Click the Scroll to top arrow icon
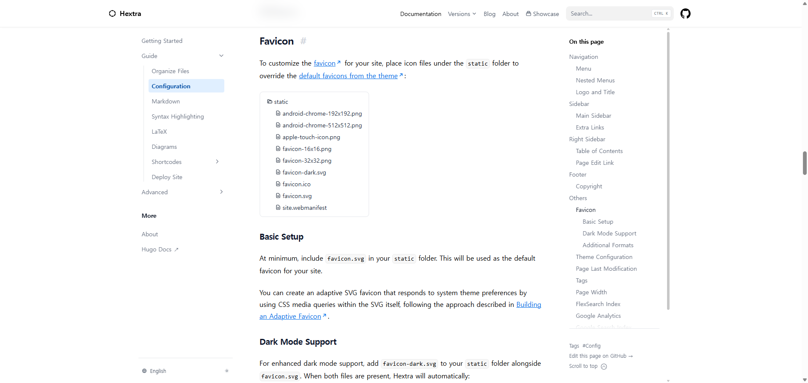 point(604,367)
